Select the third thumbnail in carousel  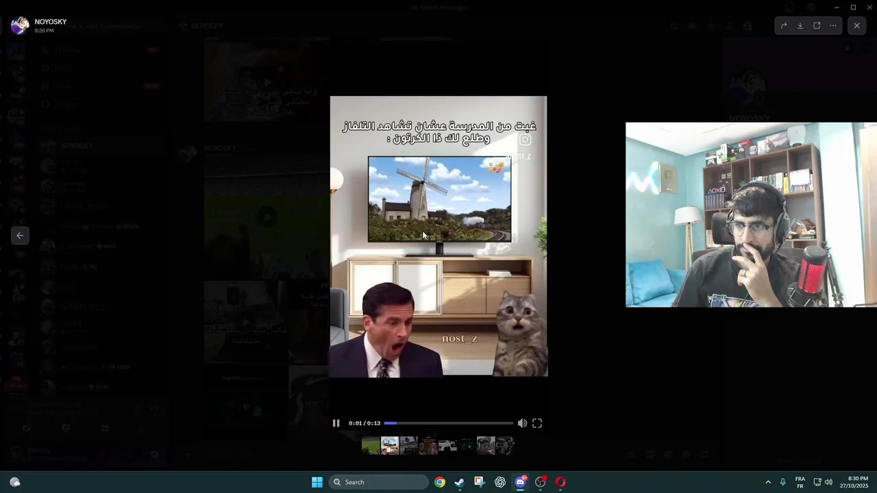click(409, 446)
